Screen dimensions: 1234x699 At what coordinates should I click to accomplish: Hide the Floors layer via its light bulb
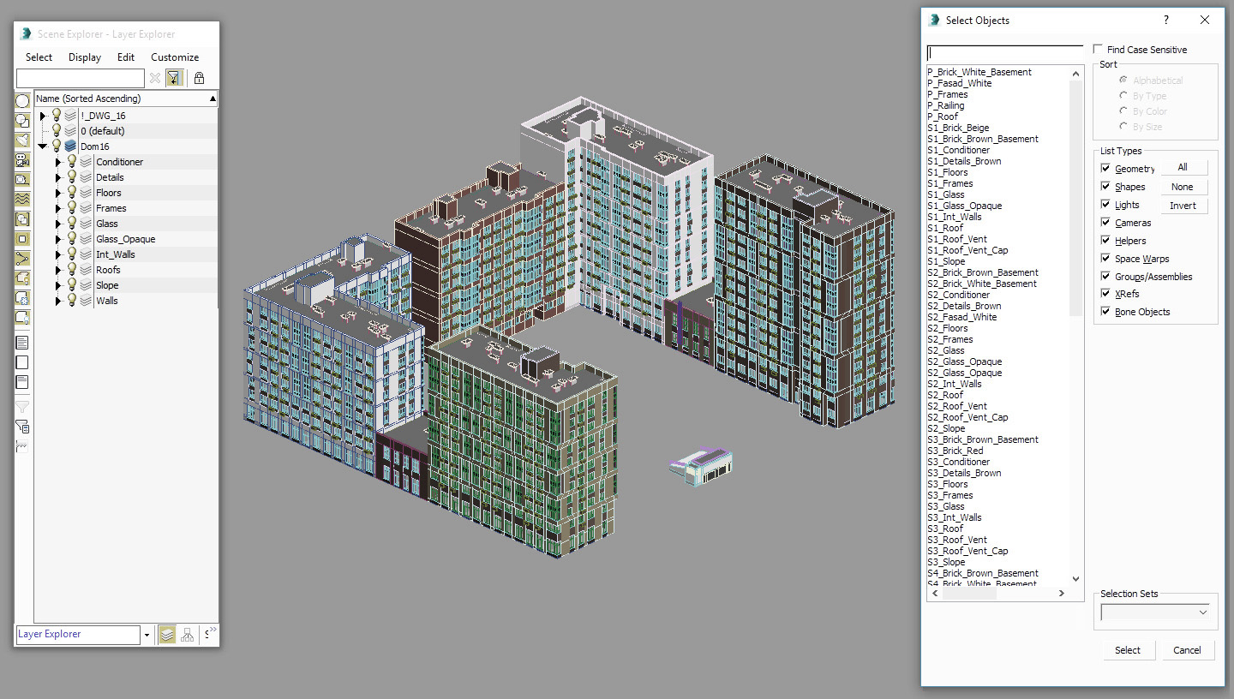point(72,193)
